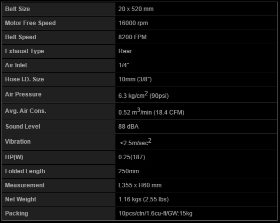
Task: Click the Air Inlet 1/4" value
Action: (124, 65)
